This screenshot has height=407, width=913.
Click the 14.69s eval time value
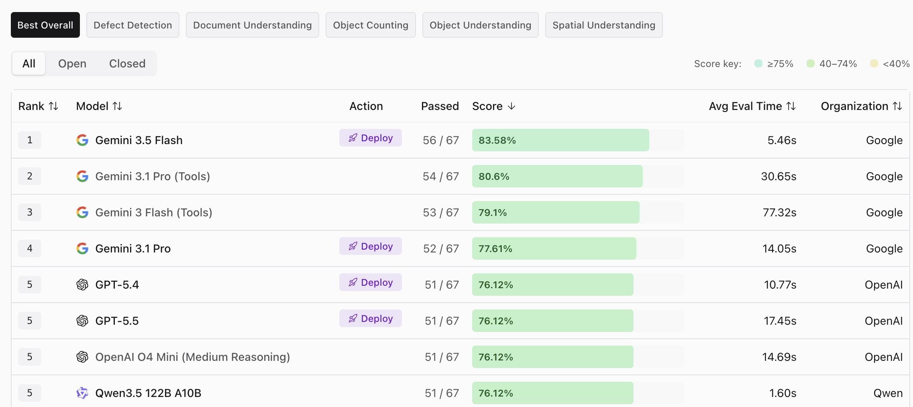pyautogui.click(x=779, y=357)
